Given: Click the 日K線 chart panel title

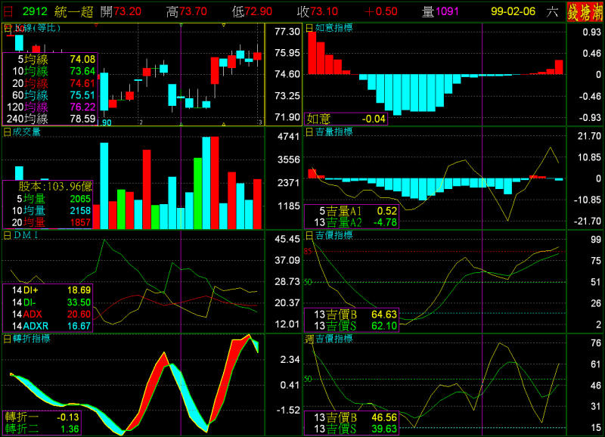Looking at the screenshot, I should click(33, 28).
